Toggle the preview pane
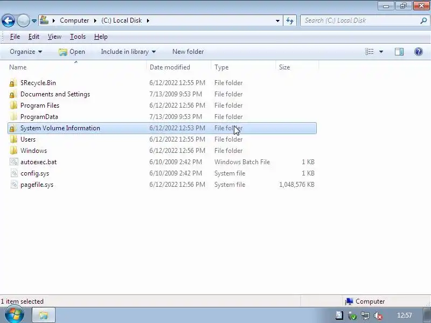431x323 pixels. [399, 52]
